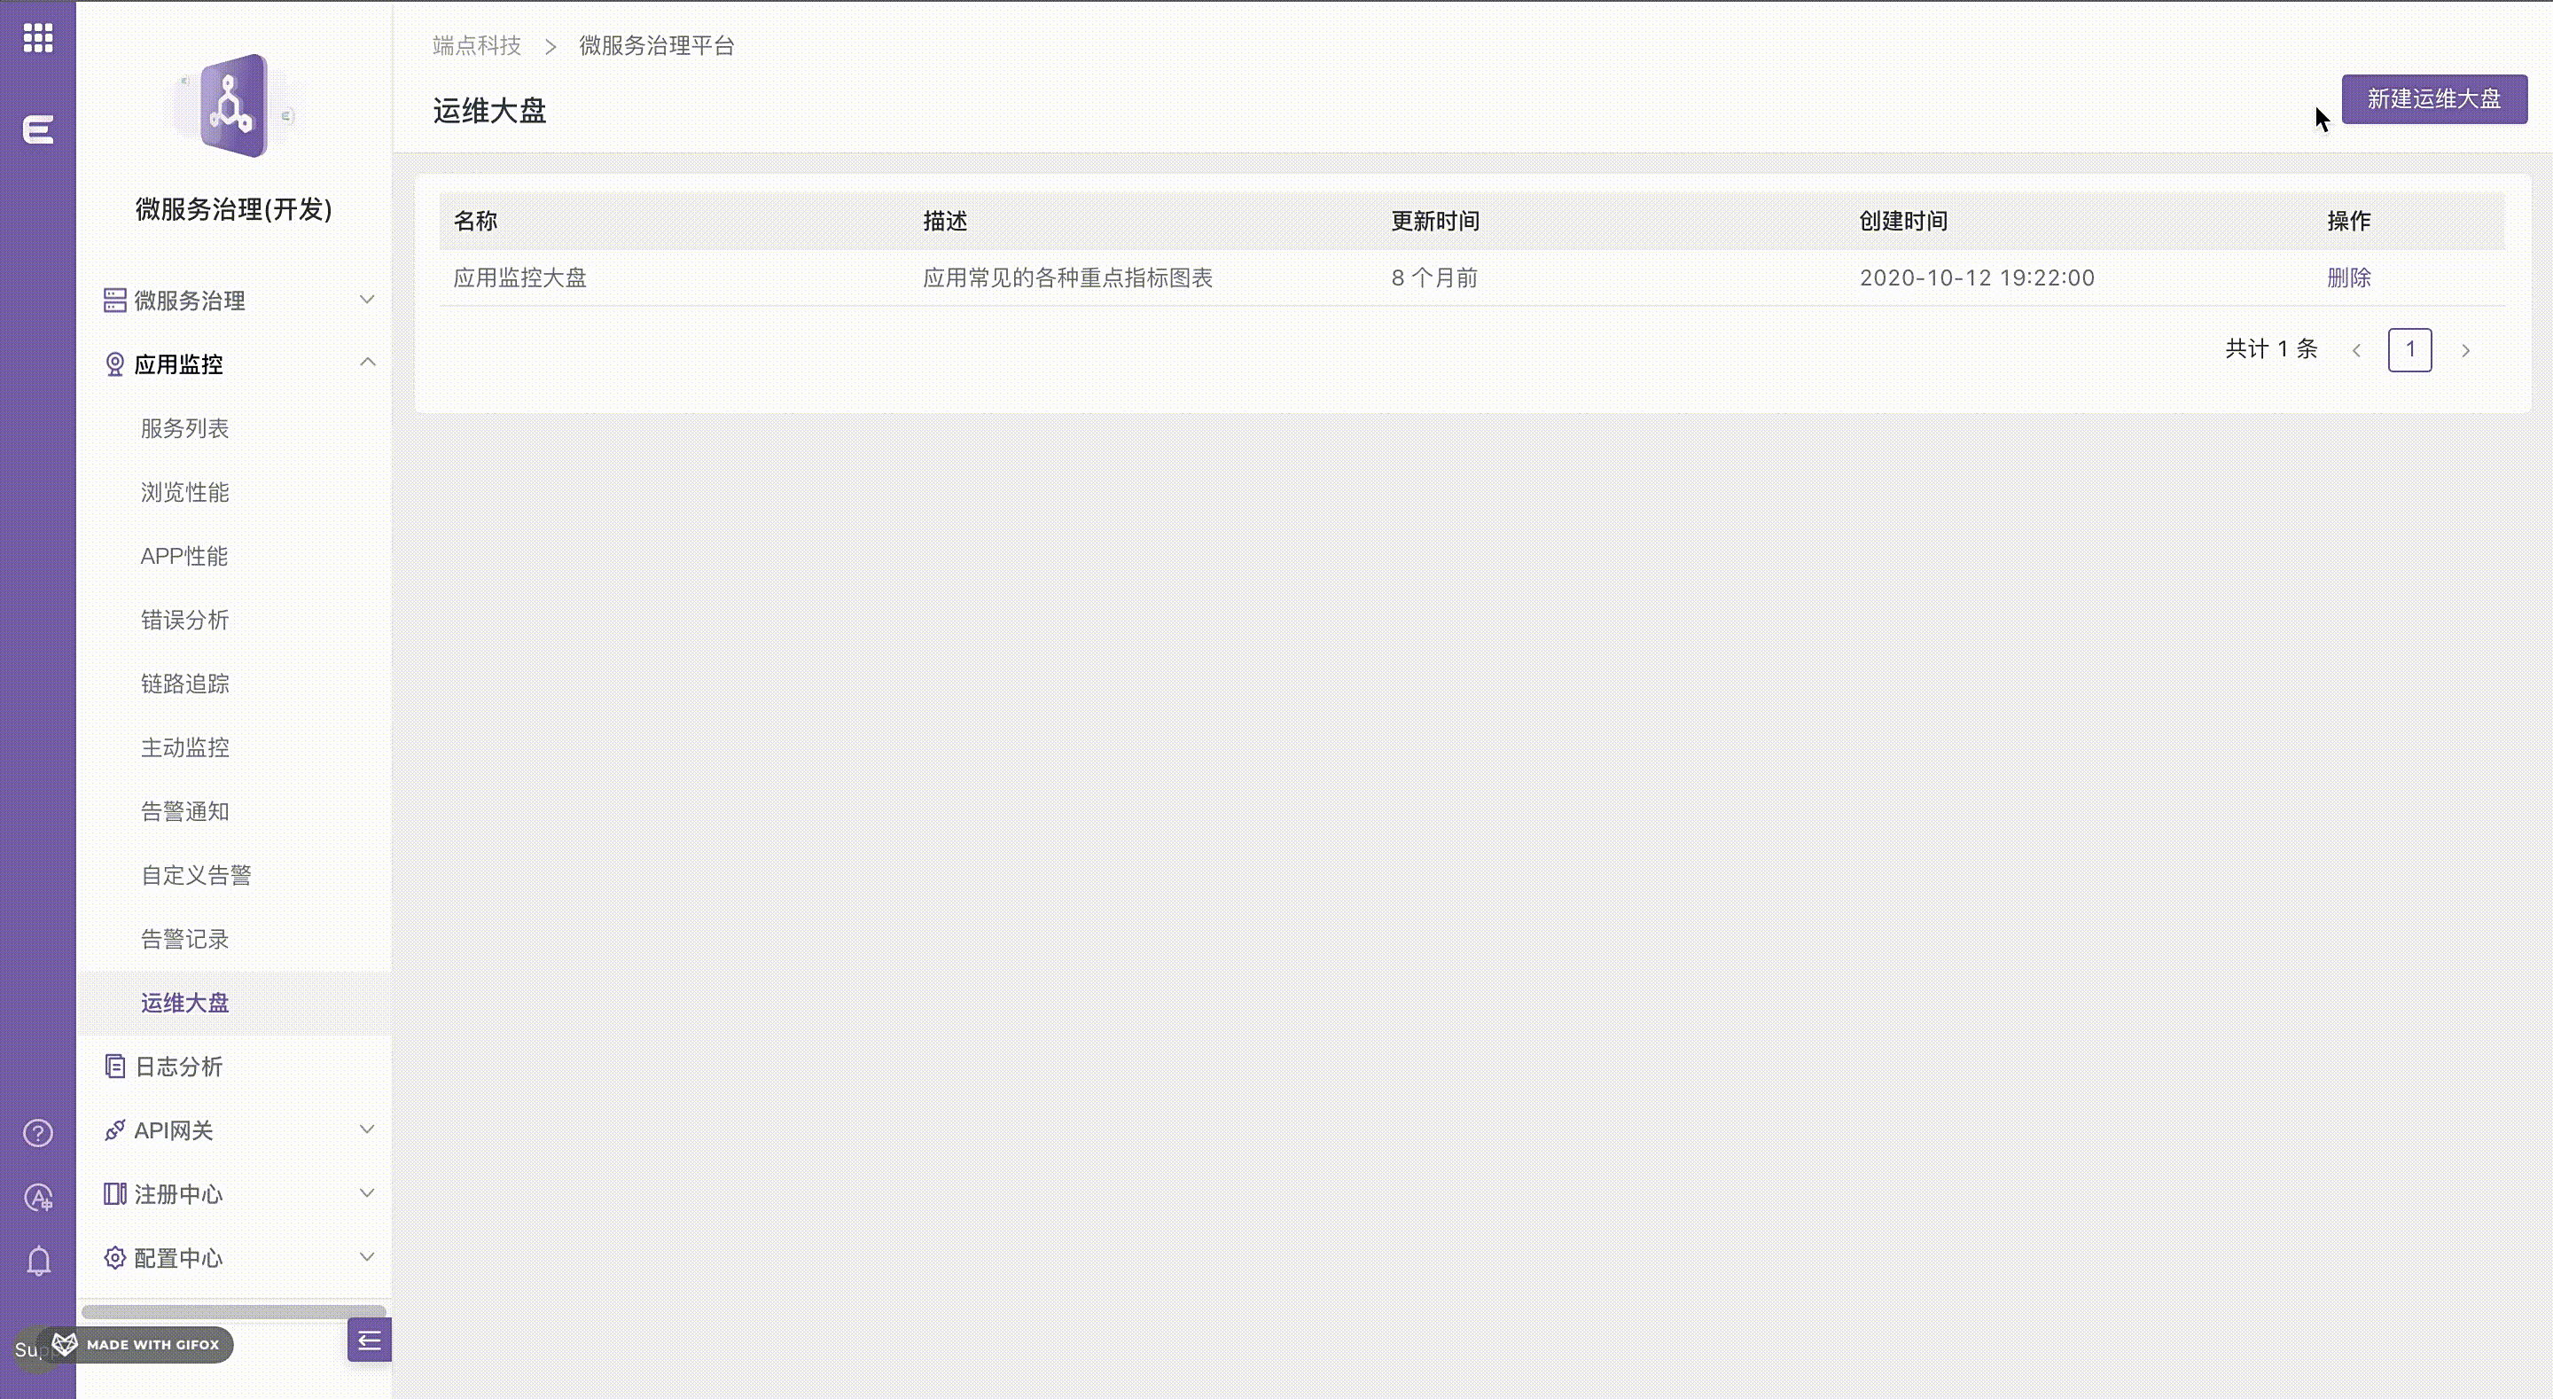Open the 服务列表 menu item
Viewport: 2553px width, 1399px height.
click(184, 428)
